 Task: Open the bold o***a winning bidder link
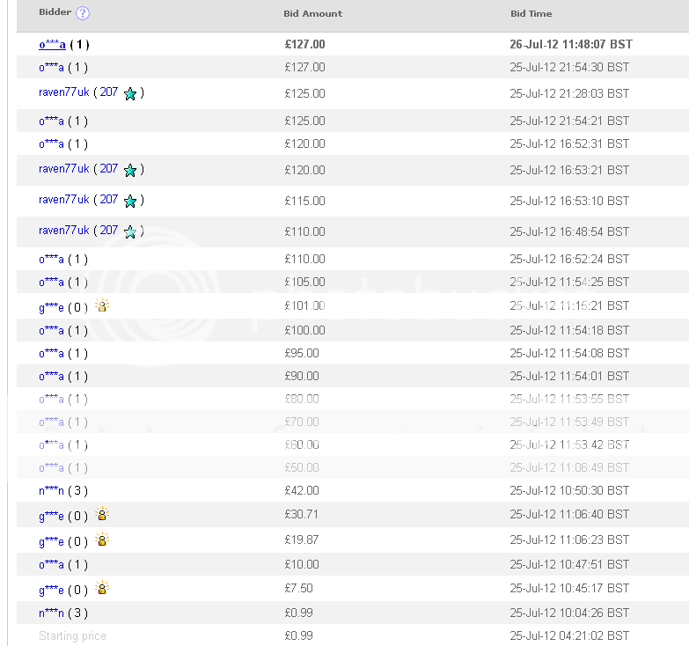click(52, 44)
